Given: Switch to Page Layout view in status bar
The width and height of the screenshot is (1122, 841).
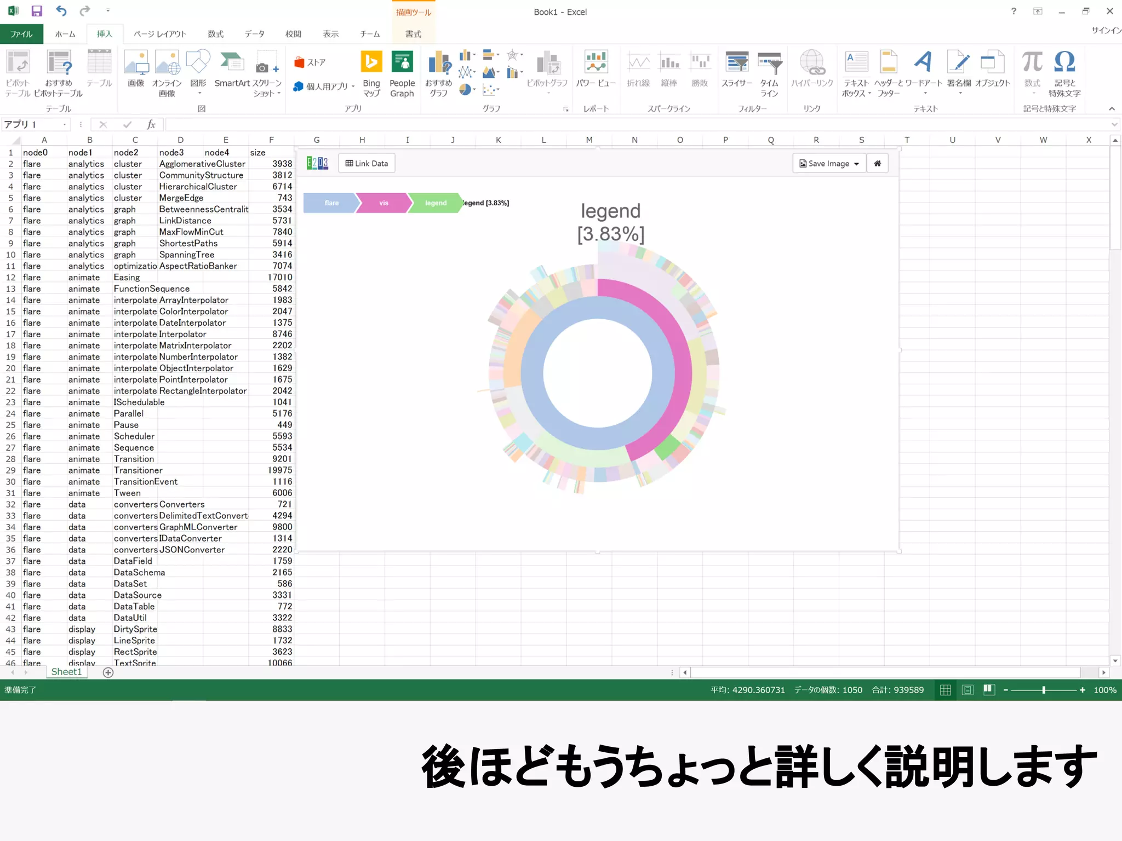Looking at the screenshot, I should pos(968,690).
